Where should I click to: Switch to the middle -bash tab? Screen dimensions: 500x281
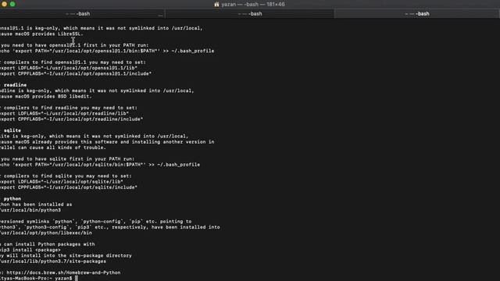250,14
